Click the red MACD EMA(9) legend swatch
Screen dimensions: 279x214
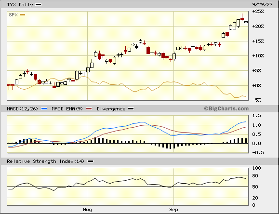click(89, 108)
